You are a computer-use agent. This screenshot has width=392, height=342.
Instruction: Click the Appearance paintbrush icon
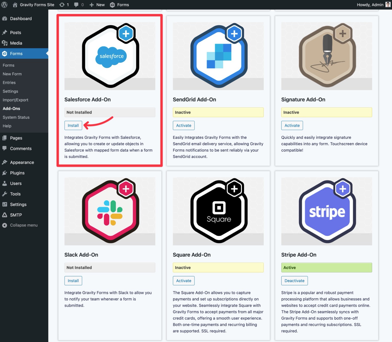pyautogui.click(x=5, y=162)
